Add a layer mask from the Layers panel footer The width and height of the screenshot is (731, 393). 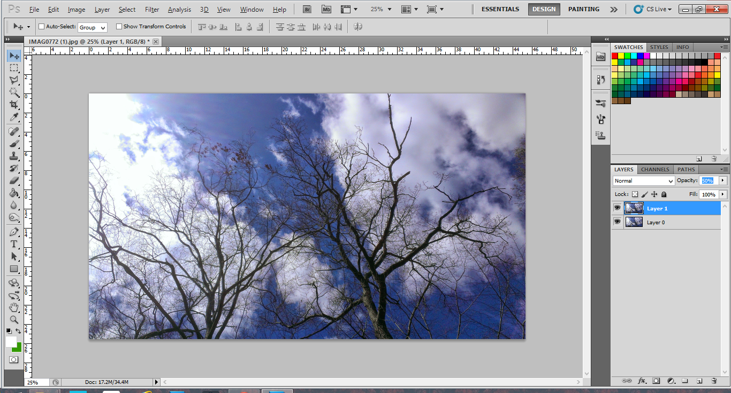(656, 381)
